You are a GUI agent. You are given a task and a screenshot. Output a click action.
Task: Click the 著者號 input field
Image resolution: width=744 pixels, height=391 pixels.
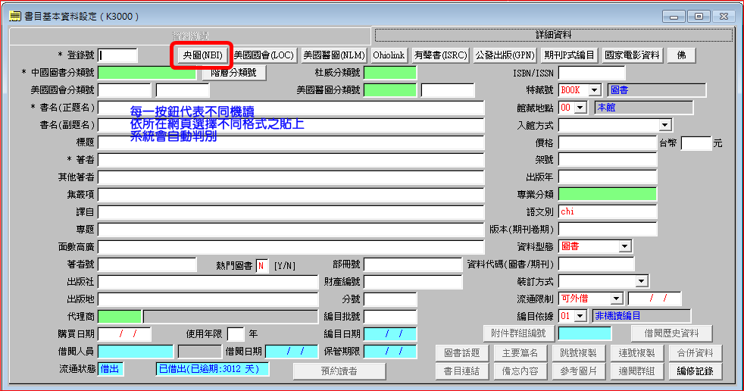pos(147,264)
